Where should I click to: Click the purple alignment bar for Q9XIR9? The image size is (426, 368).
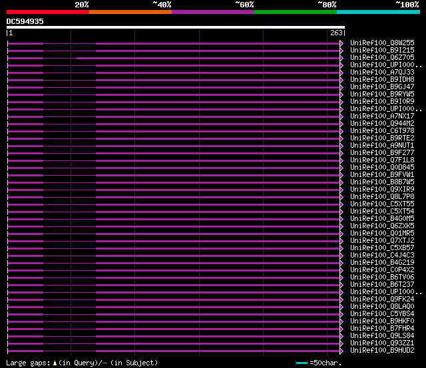tap(174, 190)
